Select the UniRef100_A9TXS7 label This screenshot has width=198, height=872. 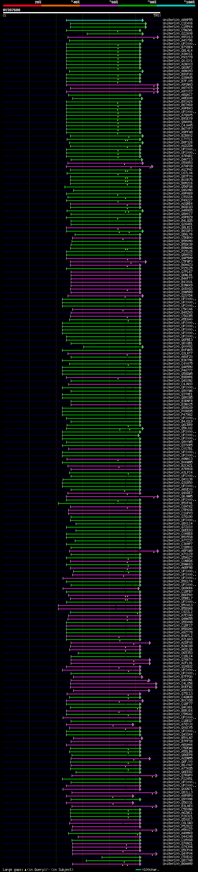click(178, 91)
